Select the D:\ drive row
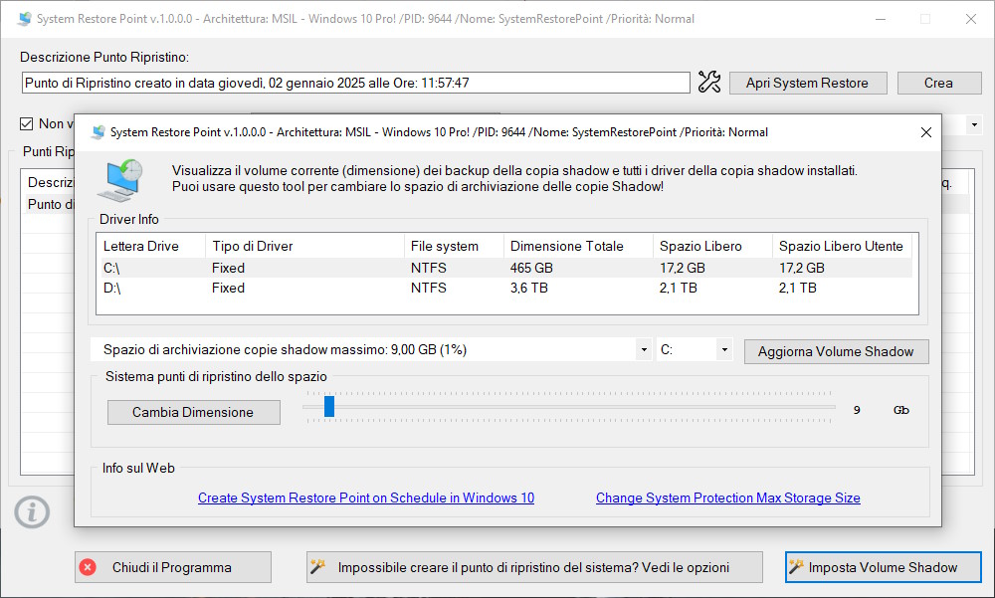Viewport: 995px width, 598px height. [x=504, y=288]
